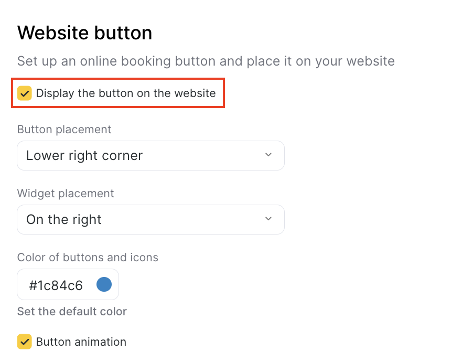Viewport: 452px width, 362px height.
Task: Focus the #1c84c6 hex color input
Action: 56,285
